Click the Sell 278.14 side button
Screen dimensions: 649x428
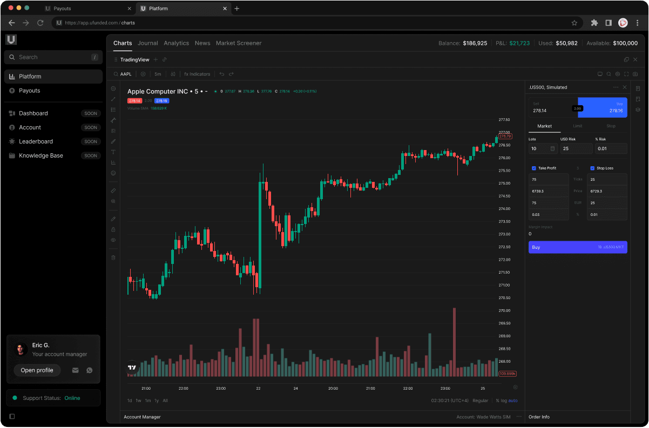click(x=553, y=107)
